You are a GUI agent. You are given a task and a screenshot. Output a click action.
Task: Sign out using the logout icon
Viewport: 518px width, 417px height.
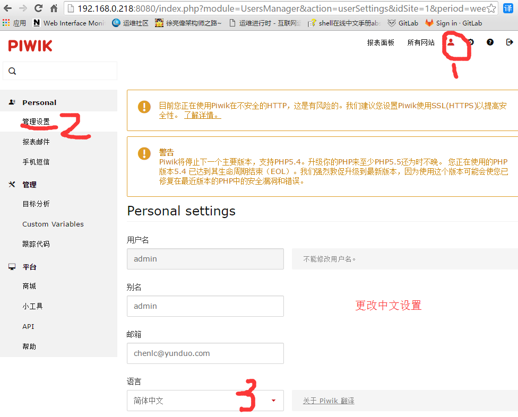click(x=510, y=42)
